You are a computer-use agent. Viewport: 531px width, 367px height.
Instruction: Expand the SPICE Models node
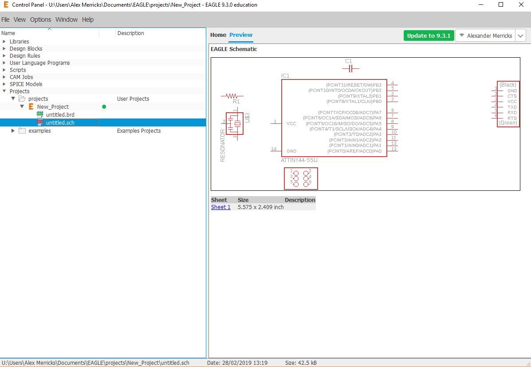click(4, 84)
